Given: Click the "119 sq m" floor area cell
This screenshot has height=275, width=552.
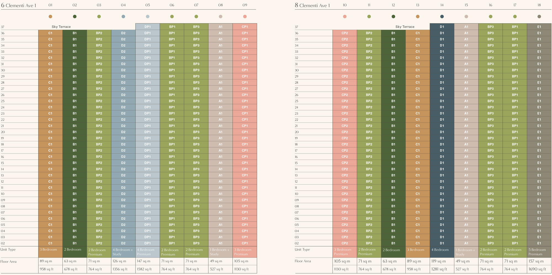Looking at the screenshot, I should coord(442,261).
